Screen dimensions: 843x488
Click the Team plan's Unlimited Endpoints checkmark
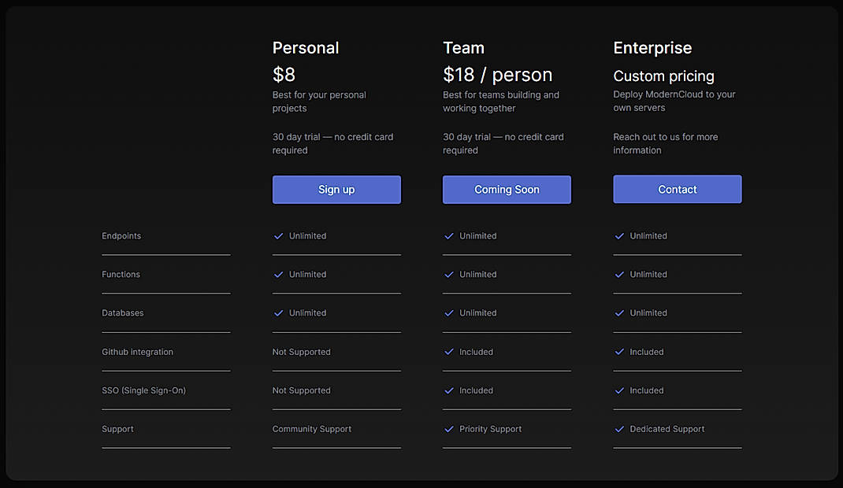[448, 235]
